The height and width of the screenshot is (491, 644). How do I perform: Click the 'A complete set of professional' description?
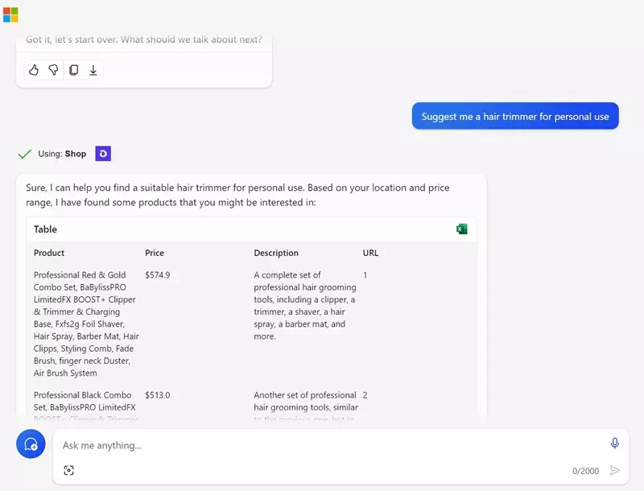(x=305, y=305)
